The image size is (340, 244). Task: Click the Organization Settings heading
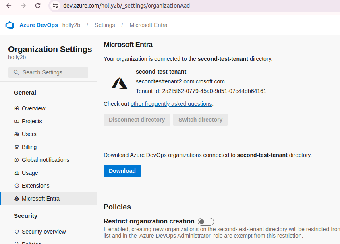[50, 49]
